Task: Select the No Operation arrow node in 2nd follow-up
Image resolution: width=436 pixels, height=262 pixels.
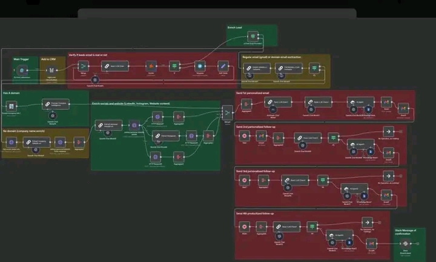Action: [388, 131]
